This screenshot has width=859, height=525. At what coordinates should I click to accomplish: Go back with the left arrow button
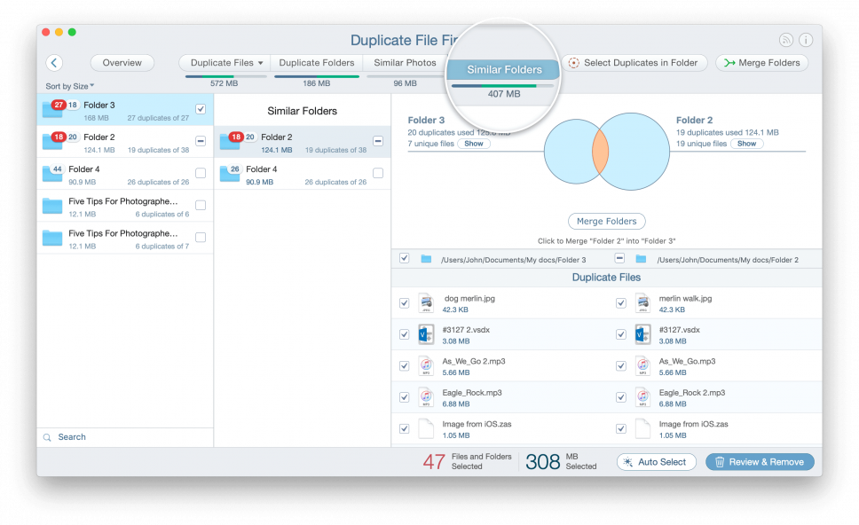click(x=54, y=62)
